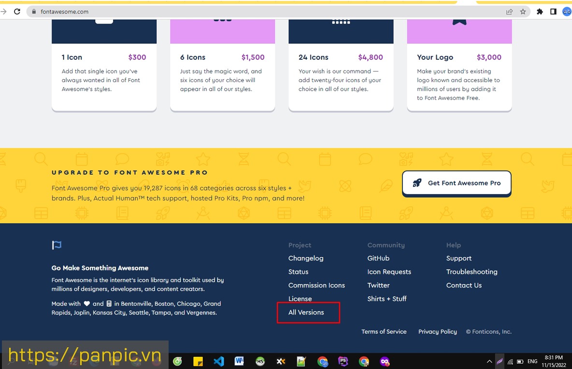
Task: Click the browser reload button
Action: [x=17, y=11]
